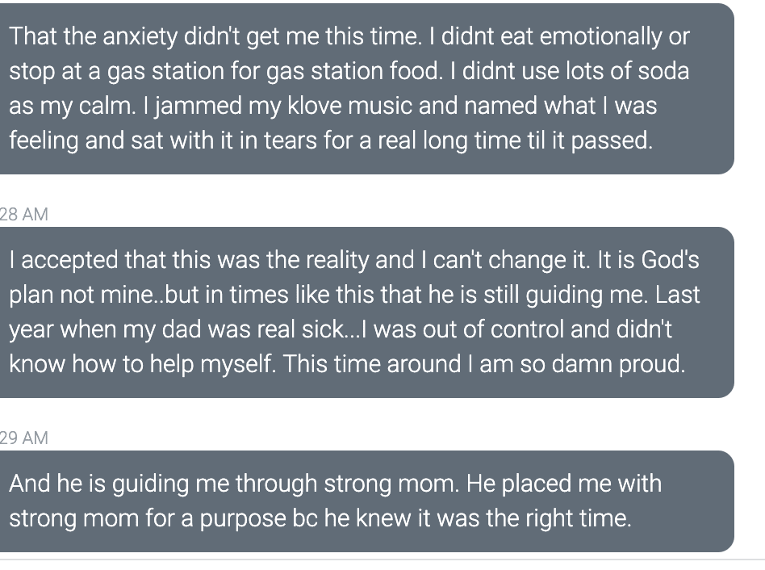Select the message beginning "That the anxiety"
765x570 pixels.
point(366,88)
